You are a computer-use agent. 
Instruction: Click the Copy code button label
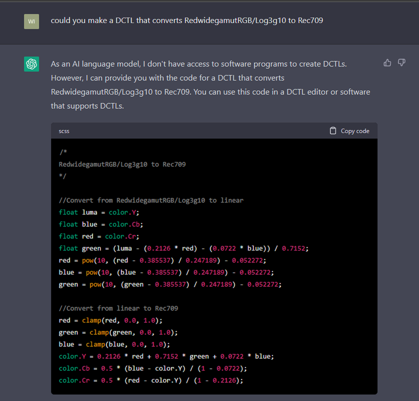tap(355, 131)
